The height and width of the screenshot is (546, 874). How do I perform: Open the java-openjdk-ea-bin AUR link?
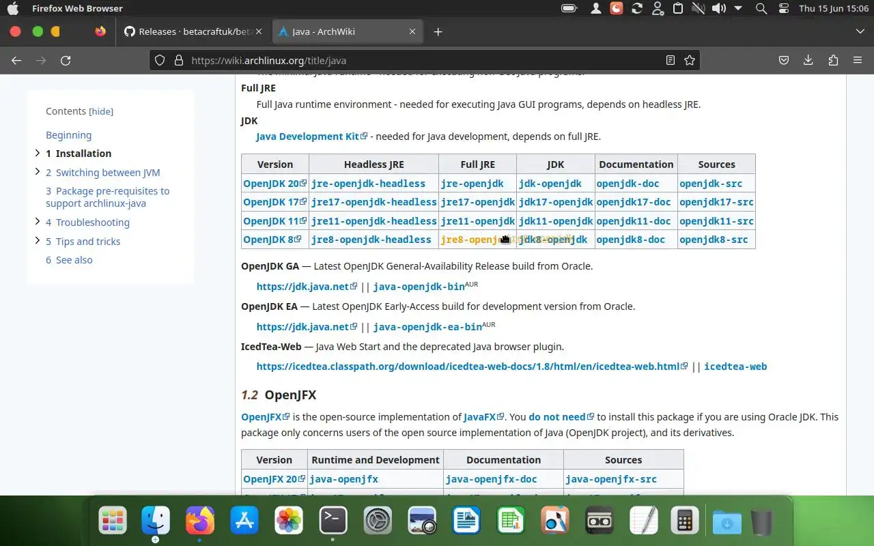[x=427, y=327]
